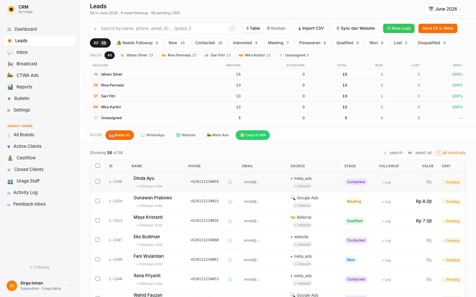Open Activity Log in sidebar
This screenshot has width=476, height=297.
(39, 192)
